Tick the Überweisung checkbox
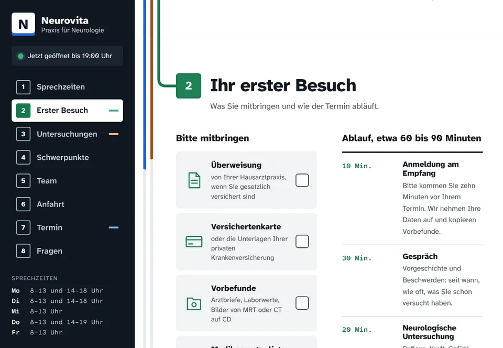 click(302, 180)
